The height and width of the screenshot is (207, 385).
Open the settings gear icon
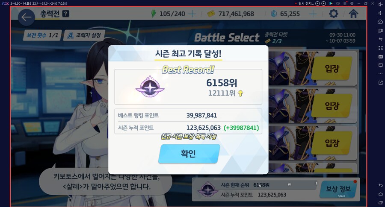pos(333,14)
